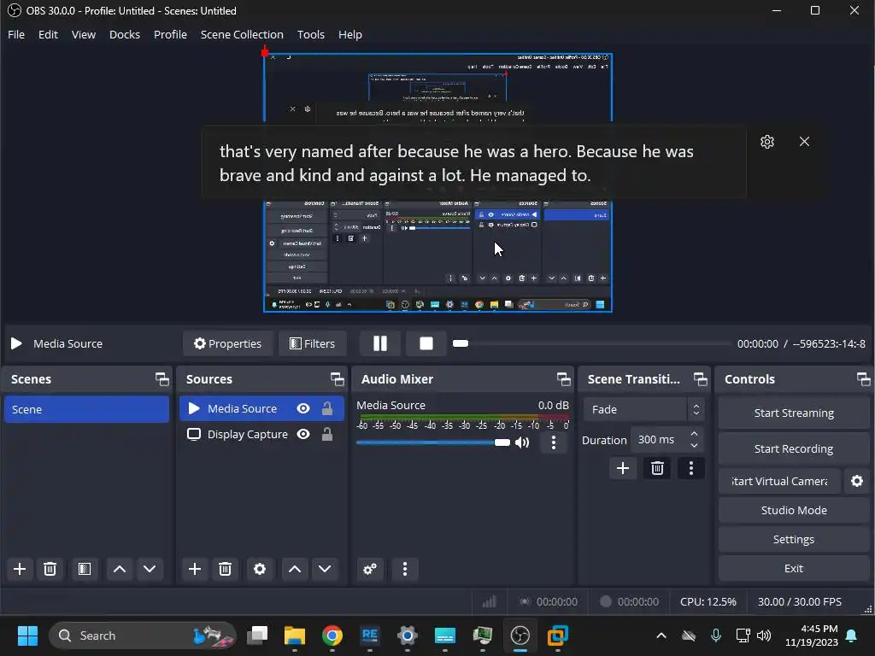Open the Docks menu

pos(125,34)
